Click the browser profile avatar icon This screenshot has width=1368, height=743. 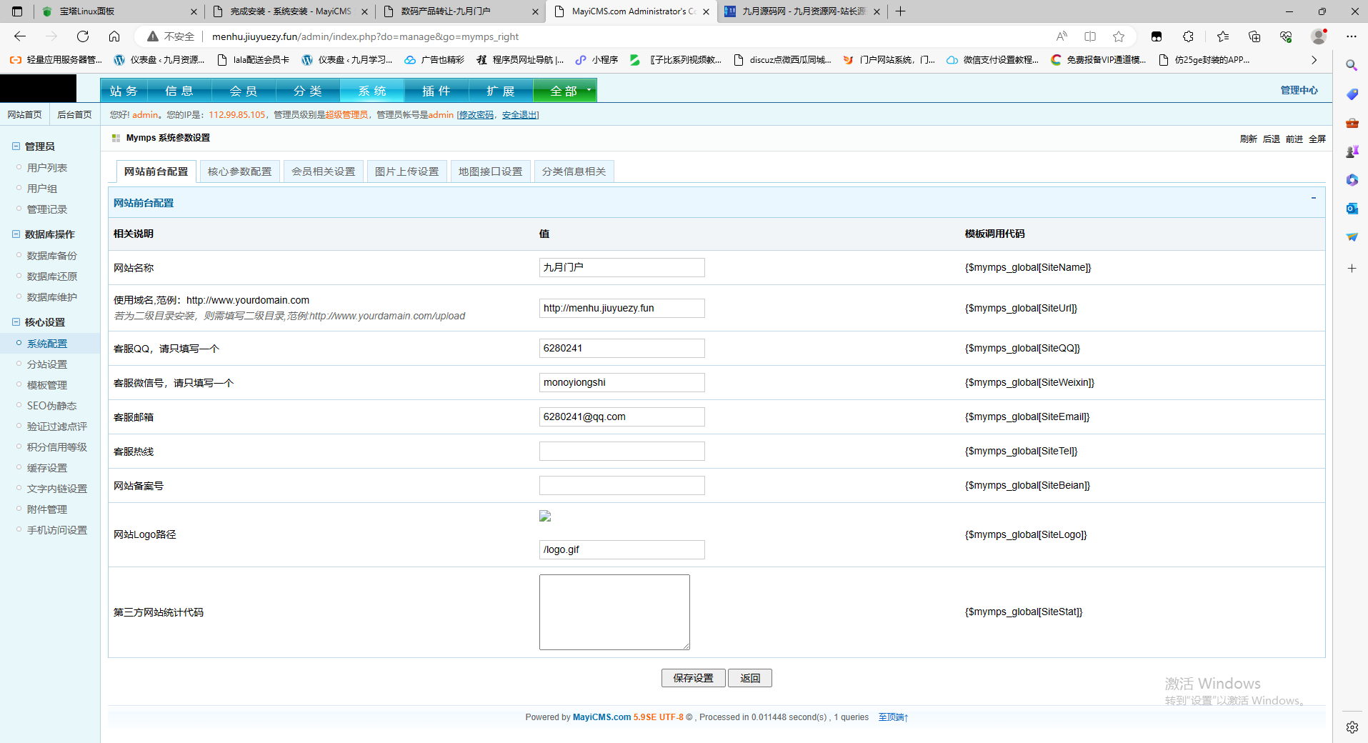[x=1319, y=36]
